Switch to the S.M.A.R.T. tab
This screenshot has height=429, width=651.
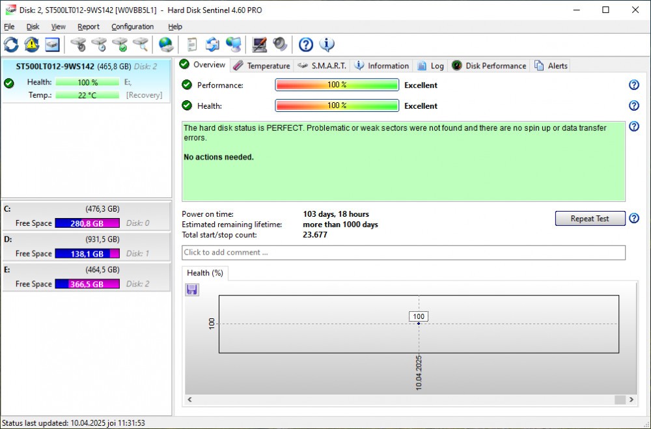pyautogui.click(x=322, y=66)
